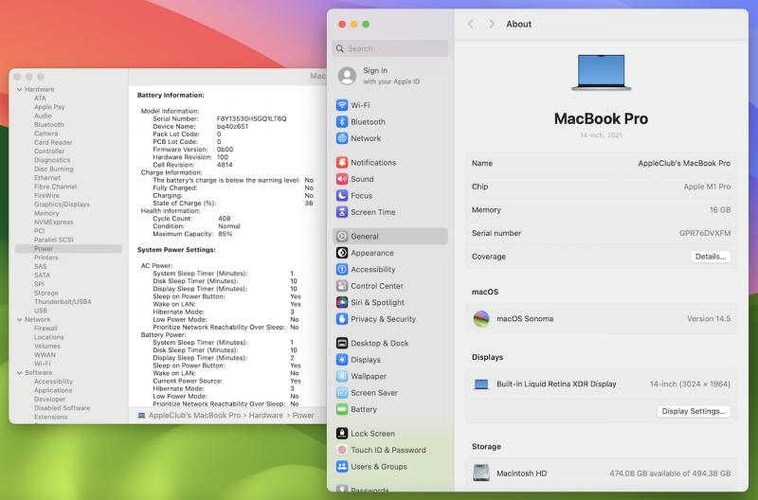The image size is (758, 500).
Task: Select the Bluetooth icon in sidebar
Action: 343,122
